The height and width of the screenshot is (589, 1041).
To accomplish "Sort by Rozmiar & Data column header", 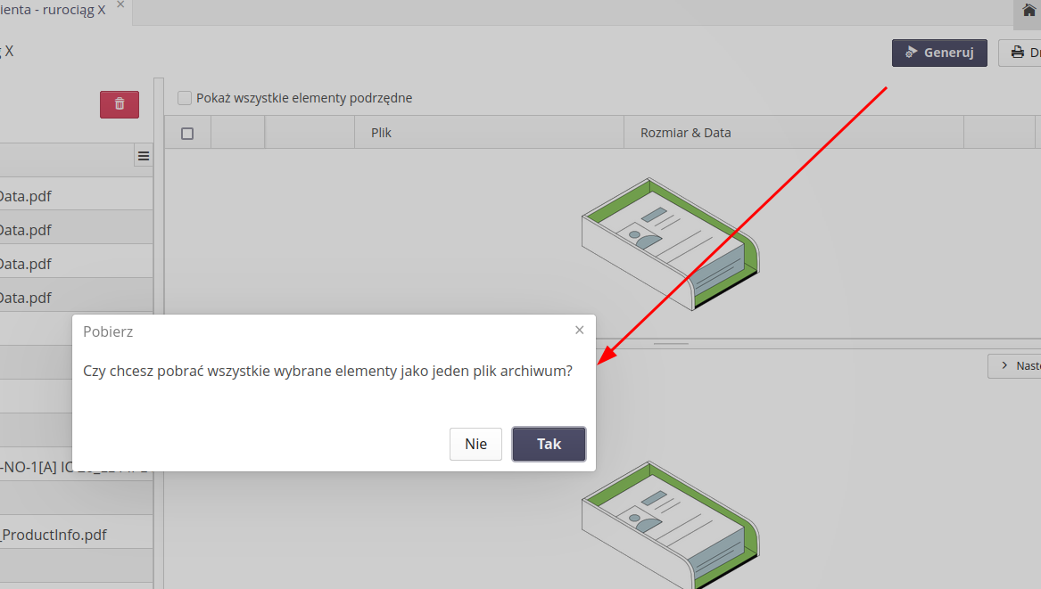I will click(685, 133).
